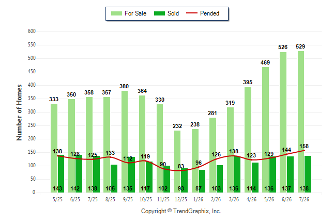334x224 pixels.
Task: Click the 8/25 Sold bar labeled 105
Action: 114,179
